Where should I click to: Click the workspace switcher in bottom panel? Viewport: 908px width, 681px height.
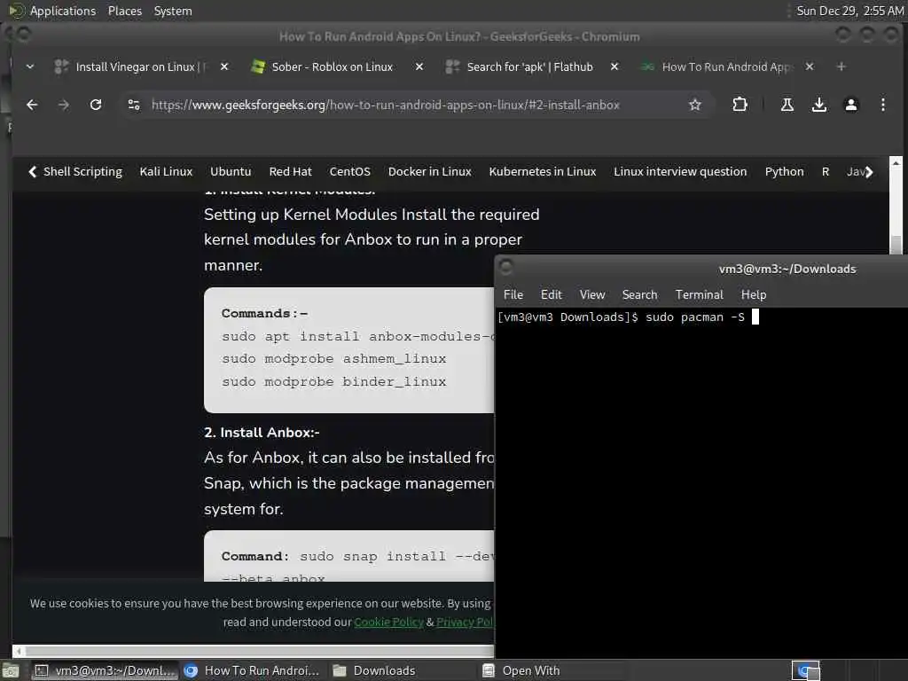click(x=805, y=670)
